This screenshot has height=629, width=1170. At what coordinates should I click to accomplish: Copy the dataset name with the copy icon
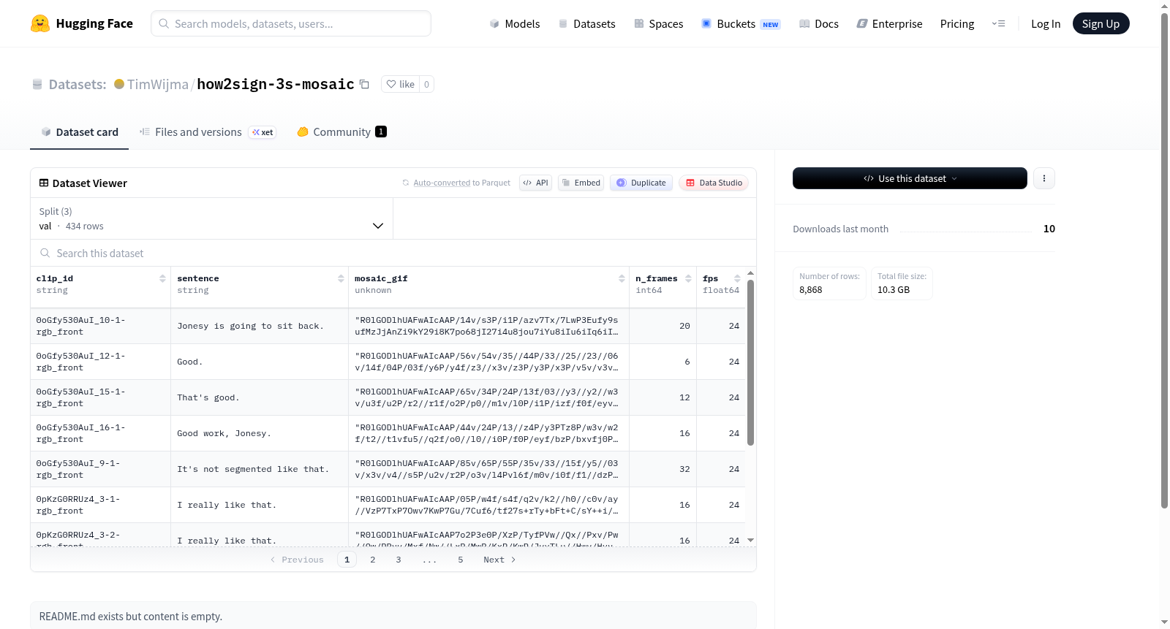364,85
